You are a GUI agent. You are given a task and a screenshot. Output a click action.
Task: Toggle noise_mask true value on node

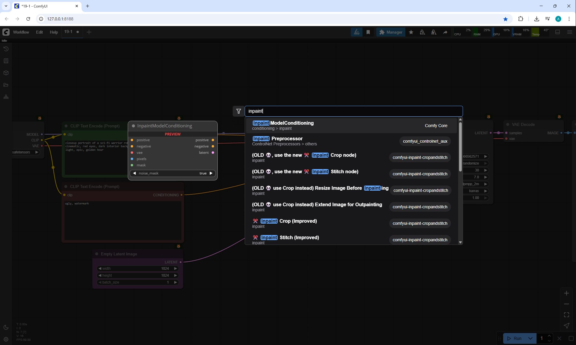(x=203, y=173)
